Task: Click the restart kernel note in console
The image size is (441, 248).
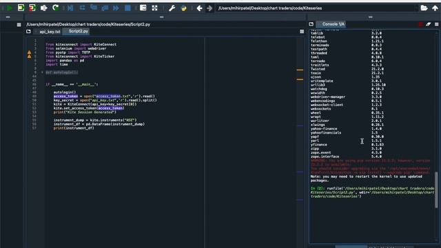Action: tap(366, 178)
